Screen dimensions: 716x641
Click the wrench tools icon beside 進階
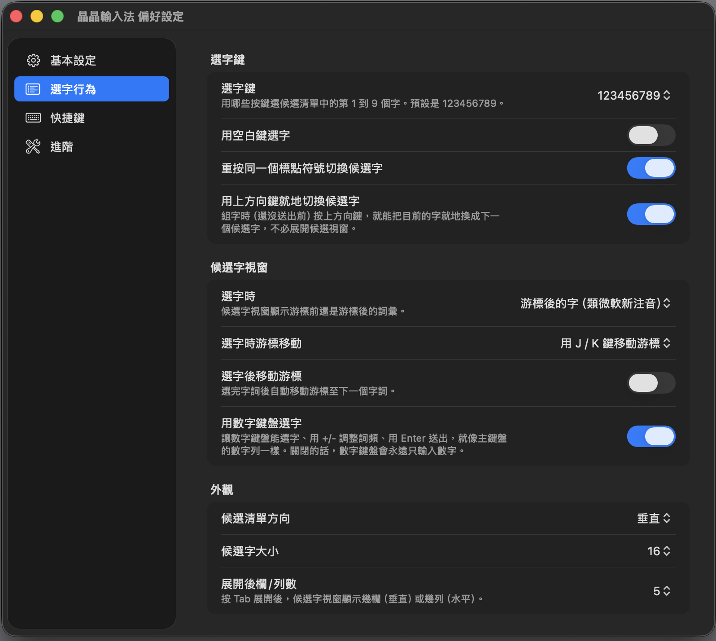pyautogui.click(x=33, y=147)
